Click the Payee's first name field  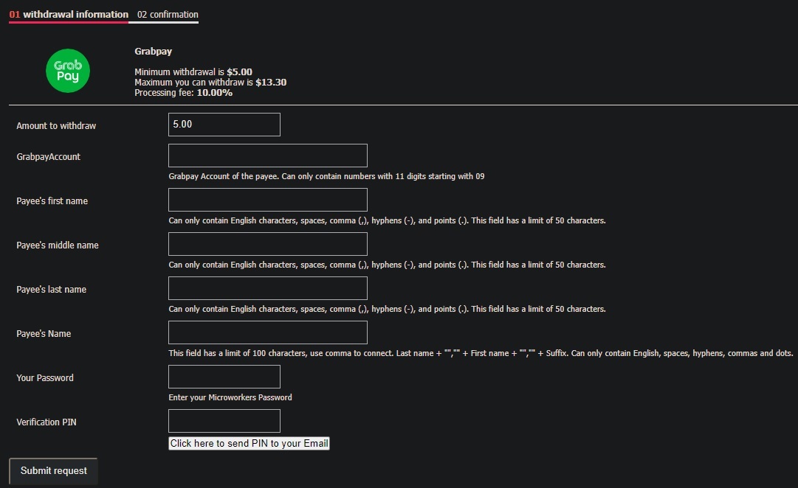click(x=268, y=200)
